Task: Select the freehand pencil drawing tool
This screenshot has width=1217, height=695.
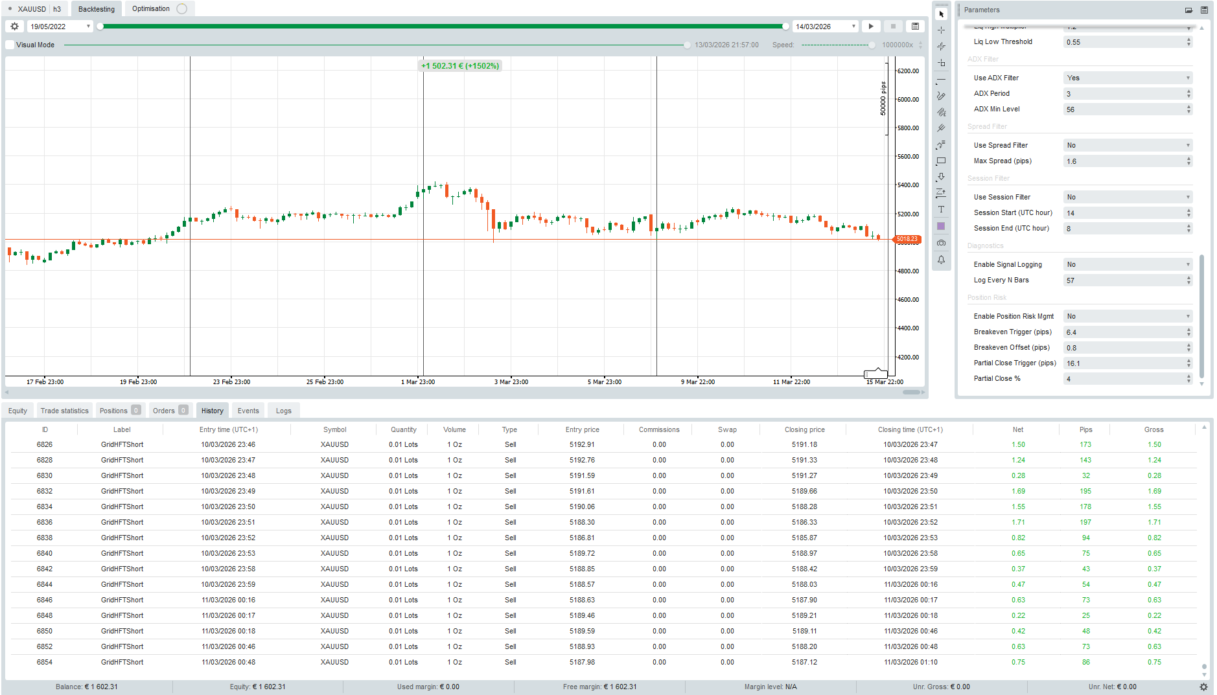Action: click(941, 96)
